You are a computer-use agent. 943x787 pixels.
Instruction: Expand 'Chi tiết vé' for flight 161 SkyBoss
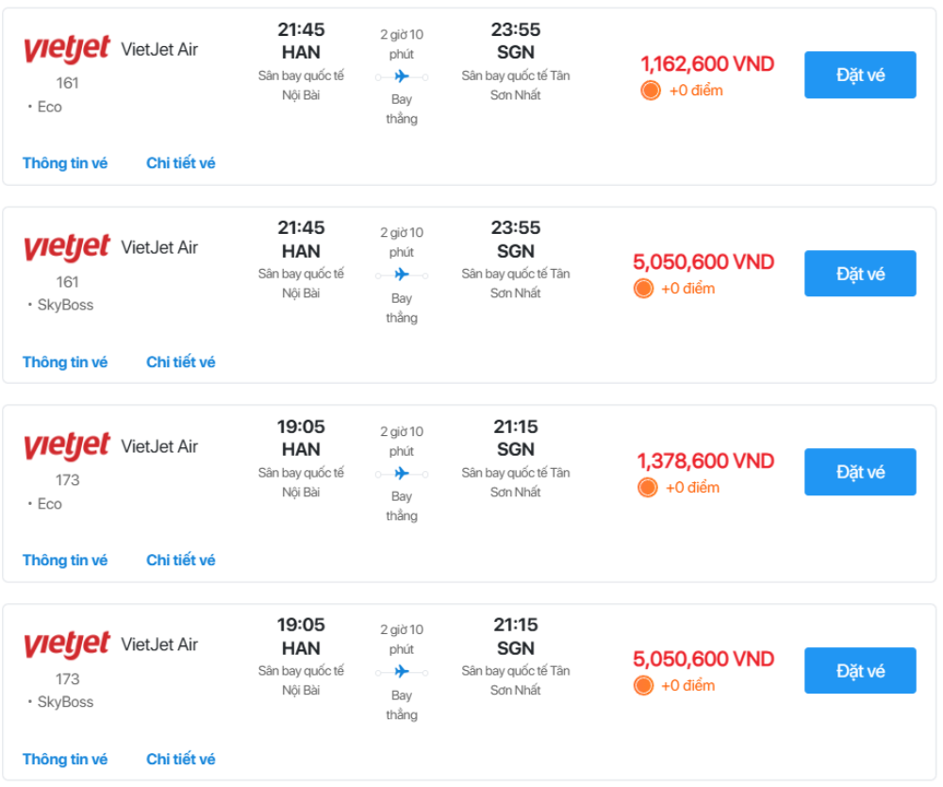click(x=180, y=362)
